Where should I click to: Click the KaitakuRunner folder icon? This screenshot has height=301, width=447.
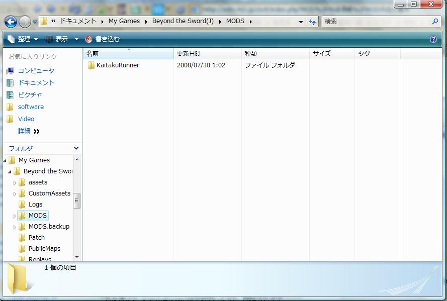91,65
